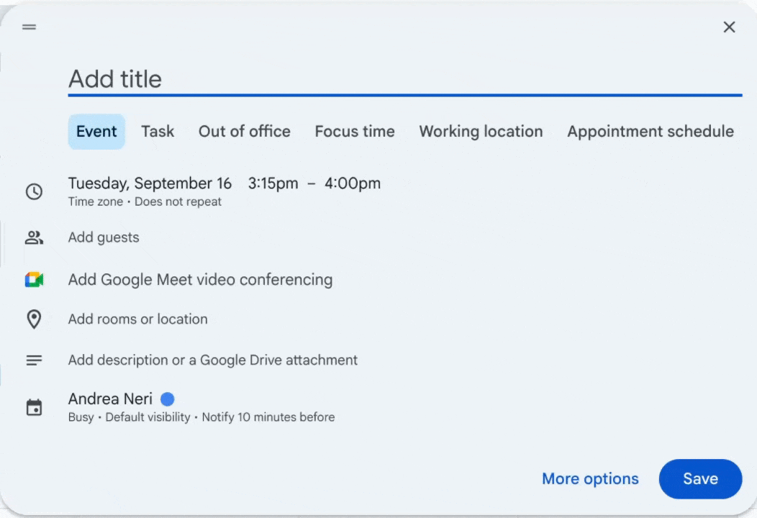Viewport: 757px width, 518px height.
Task: Click the location pin icon
Action: pyautogui.click(x=34, y=319)
